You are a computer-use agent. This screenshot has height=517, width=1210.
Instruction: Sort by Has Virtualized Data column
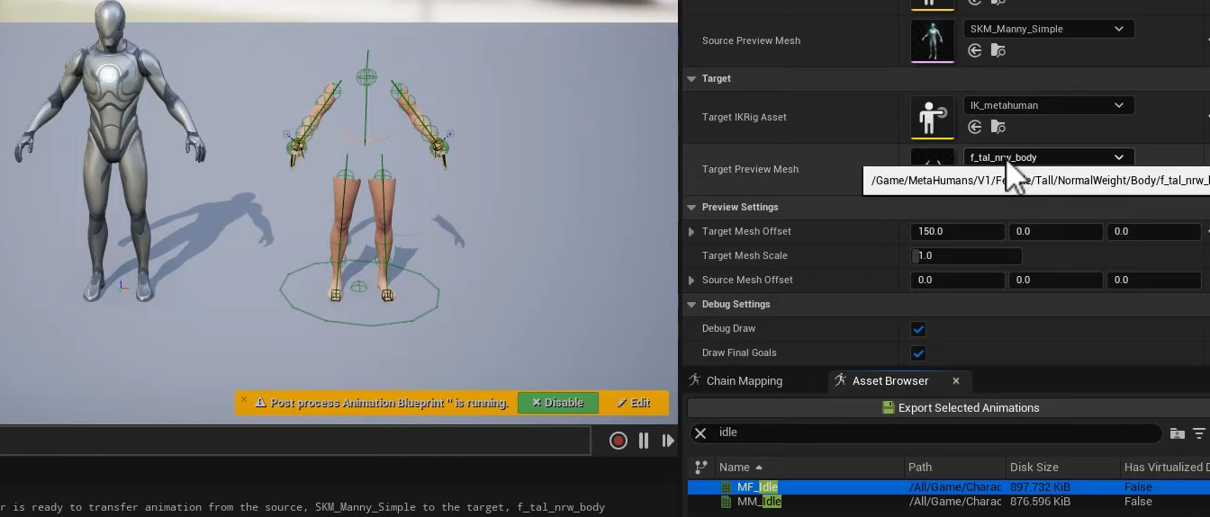tap(1166, 468)
